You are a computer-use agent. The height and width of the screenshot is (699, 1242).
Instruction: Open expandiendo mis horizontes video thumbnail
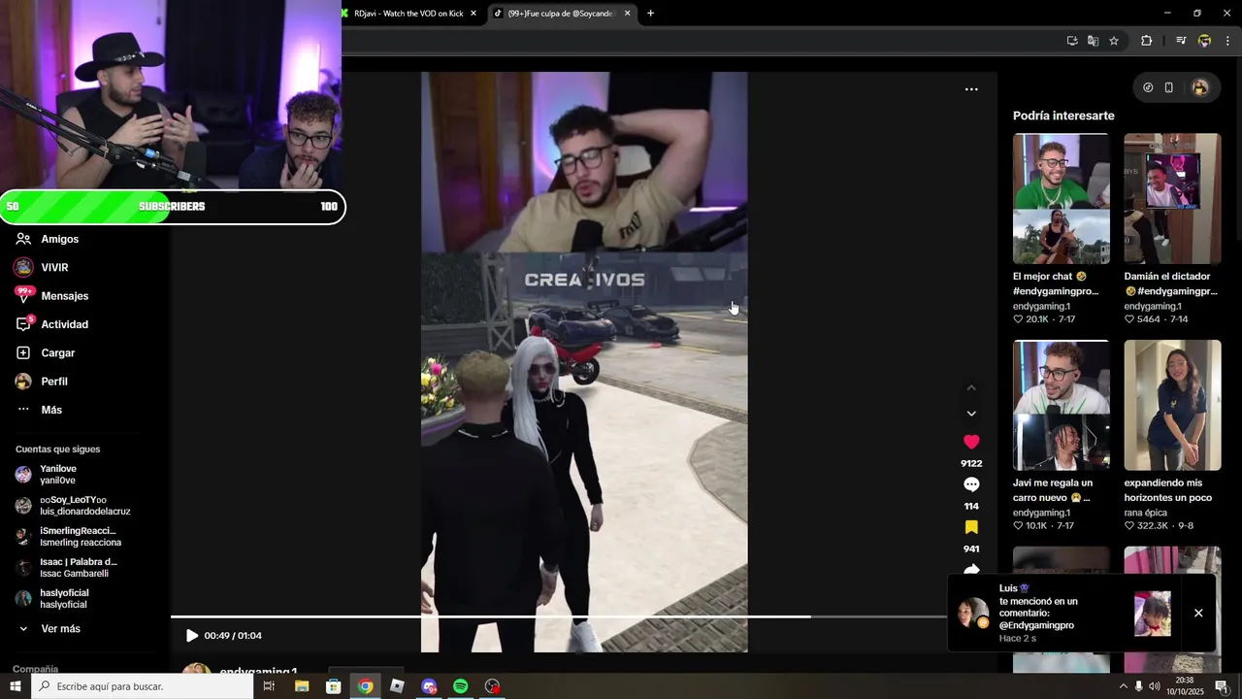(x=1172, y=405)
